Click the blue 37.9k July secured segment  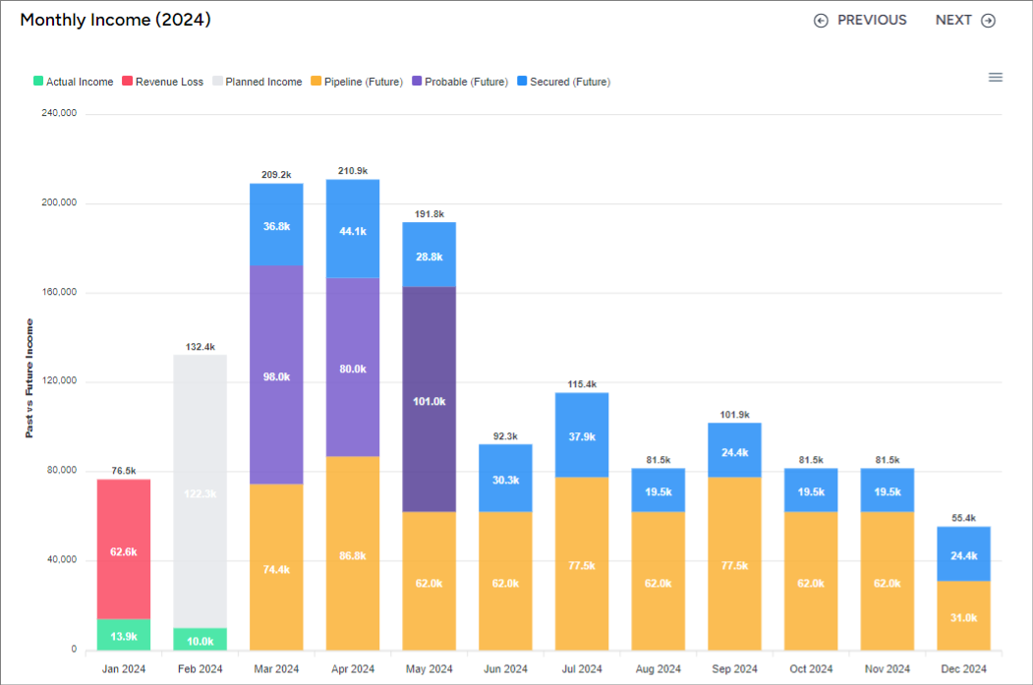pos(582,434)
